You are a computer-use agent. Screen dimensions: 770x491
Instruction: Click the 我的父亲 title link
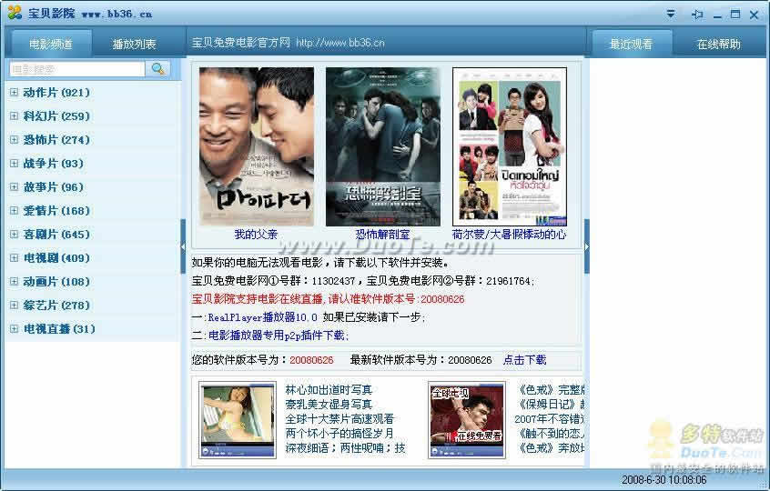pyautogui.click(x=256, y=235)
